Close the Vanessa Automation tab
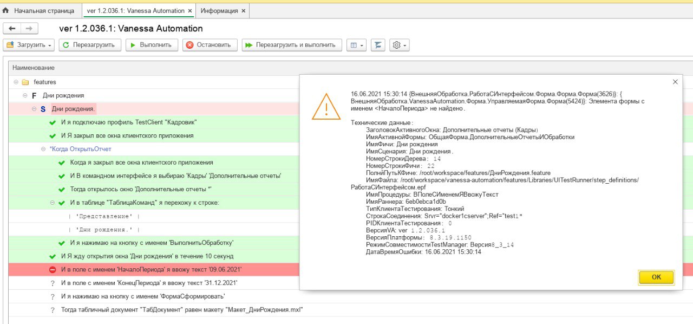 point(190,11)
